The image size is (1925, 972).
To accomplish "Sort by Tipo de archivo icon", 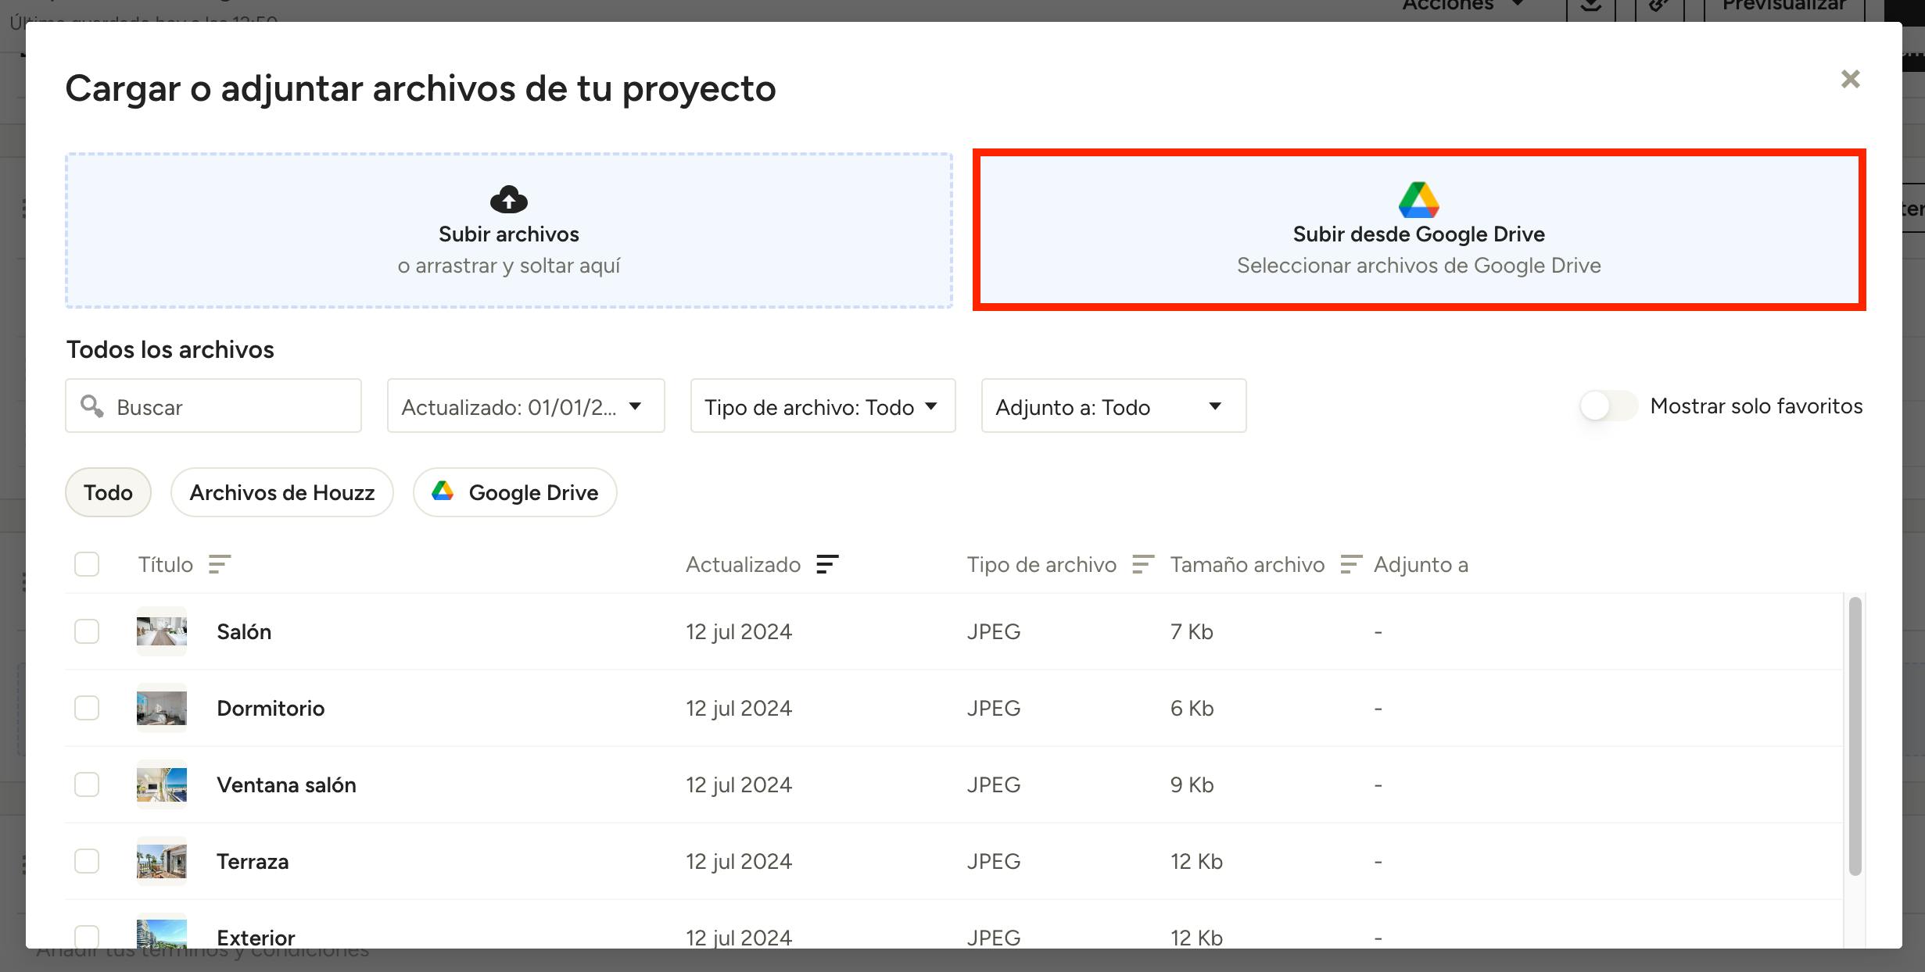I will 1143,564.
